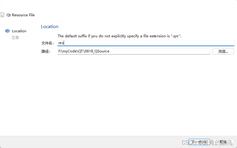The image size is (237, 148).
Task: Click the Qt Resource File title text
Action: click(20, 15)
